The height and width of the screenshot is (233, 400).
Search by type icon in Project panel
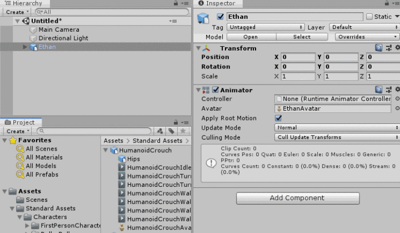[161, 131]
